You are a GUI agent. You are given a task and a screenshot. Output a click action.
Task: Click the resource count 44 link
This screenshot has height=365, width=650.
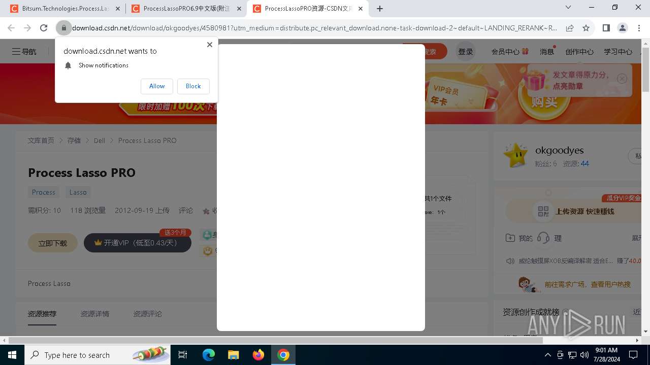tap(585, 164)
